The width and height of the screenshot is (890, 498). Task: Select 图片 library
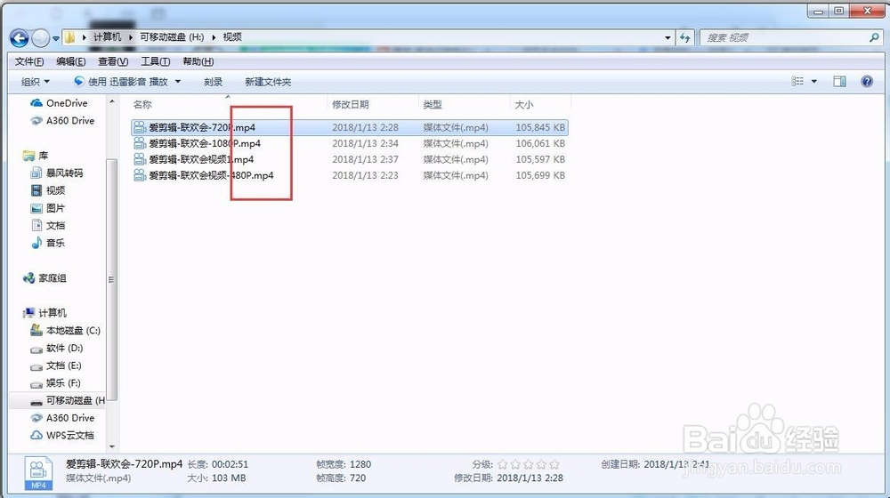coord(48,208)
